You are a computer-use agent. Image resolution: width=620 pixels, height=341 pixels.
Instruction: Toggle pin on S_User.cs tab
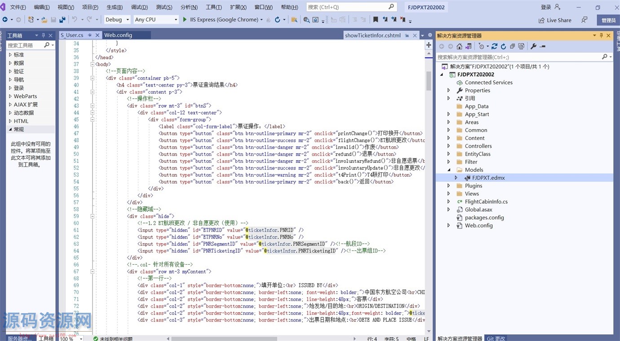pos(89,35)
